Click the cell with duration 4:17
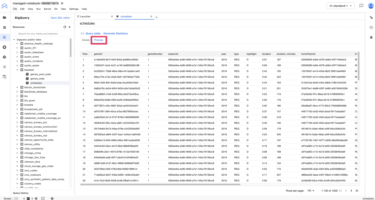The height and width of the screenshot is (200, 375). (264, 175)
